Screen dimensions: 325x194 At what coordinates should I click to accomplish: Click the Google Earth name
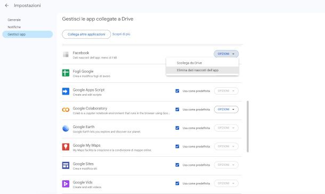84,127
